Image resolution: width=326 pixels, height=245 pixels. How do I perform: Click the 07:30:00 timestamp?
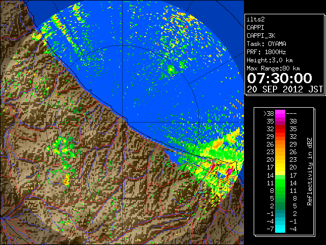pos(280,78)
